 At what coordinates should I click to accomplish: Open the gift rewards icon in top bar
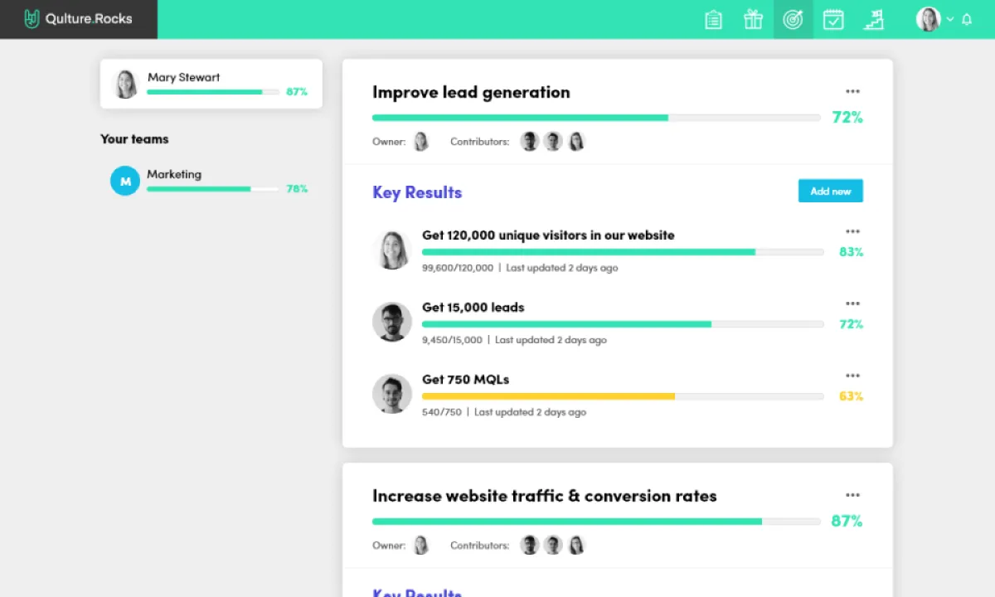[753, 19]
